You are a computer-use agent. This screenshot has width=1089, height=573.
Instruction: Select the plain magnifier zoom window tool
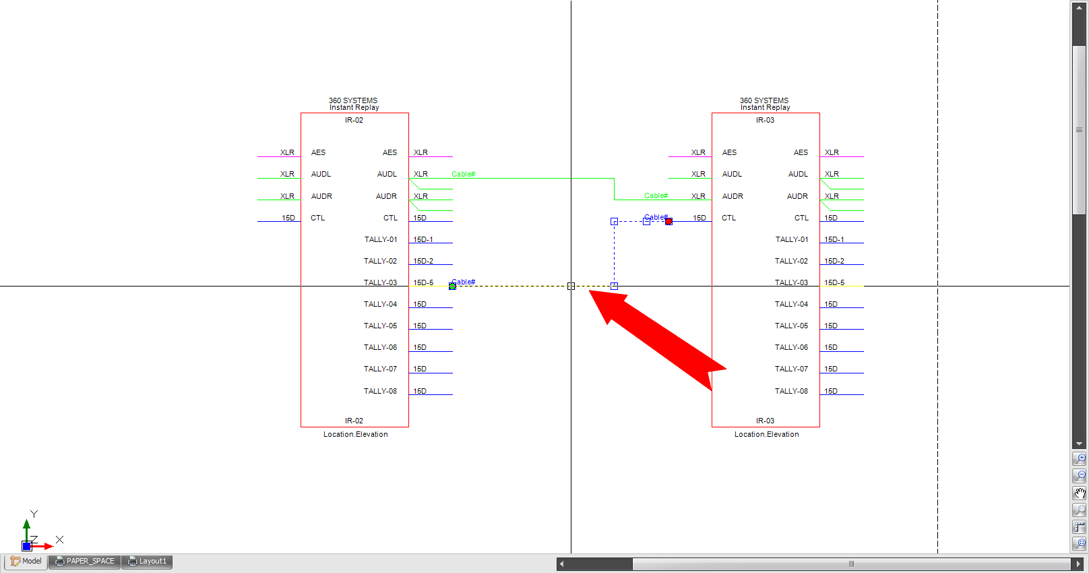(1079, 510)
